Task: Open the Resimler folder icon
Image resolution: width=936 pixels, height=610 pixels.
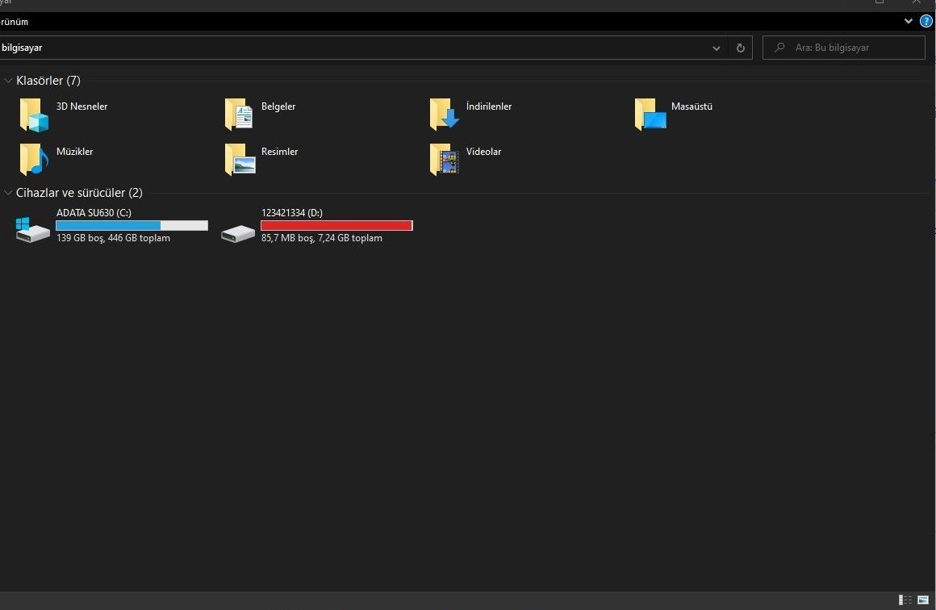Action: (240, 160)
